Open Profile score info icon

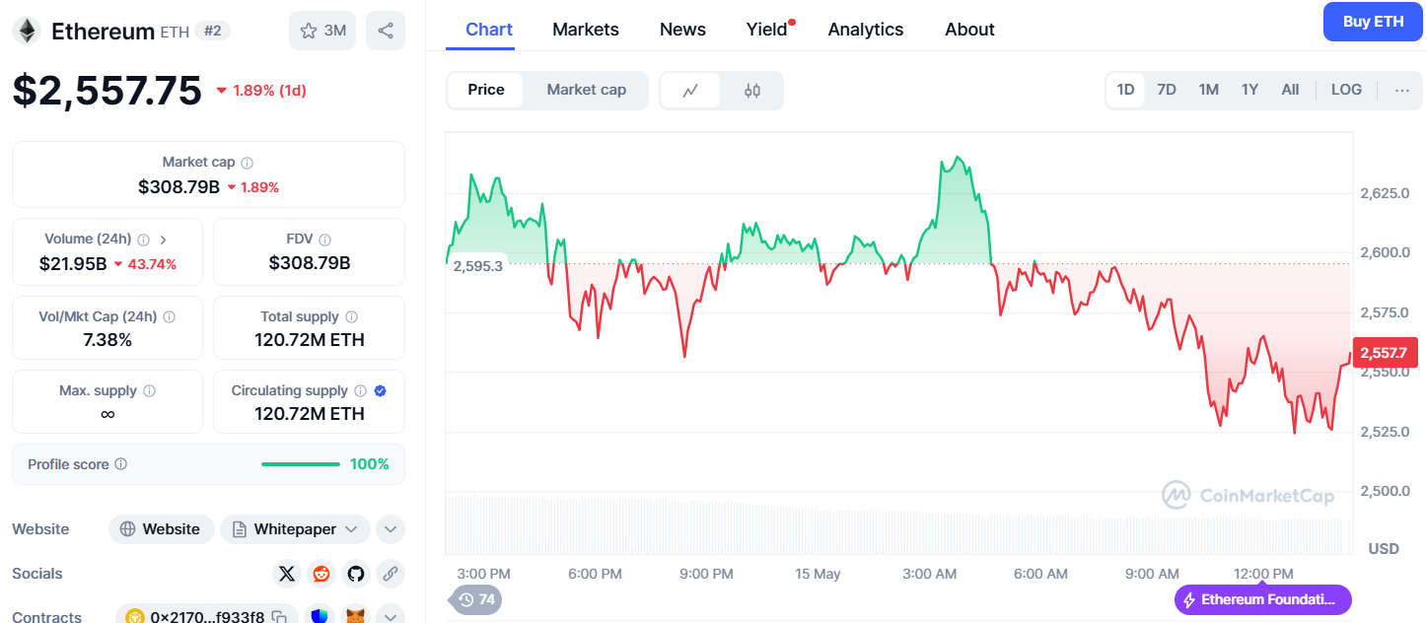coord(121,464)
